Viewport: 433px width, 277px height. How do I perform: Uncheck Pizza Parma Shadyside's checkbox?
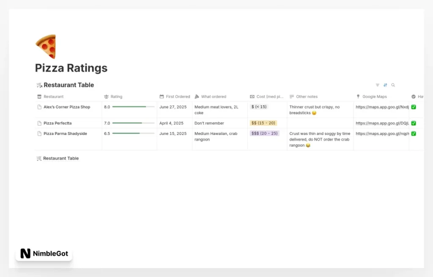click(413, 133)
